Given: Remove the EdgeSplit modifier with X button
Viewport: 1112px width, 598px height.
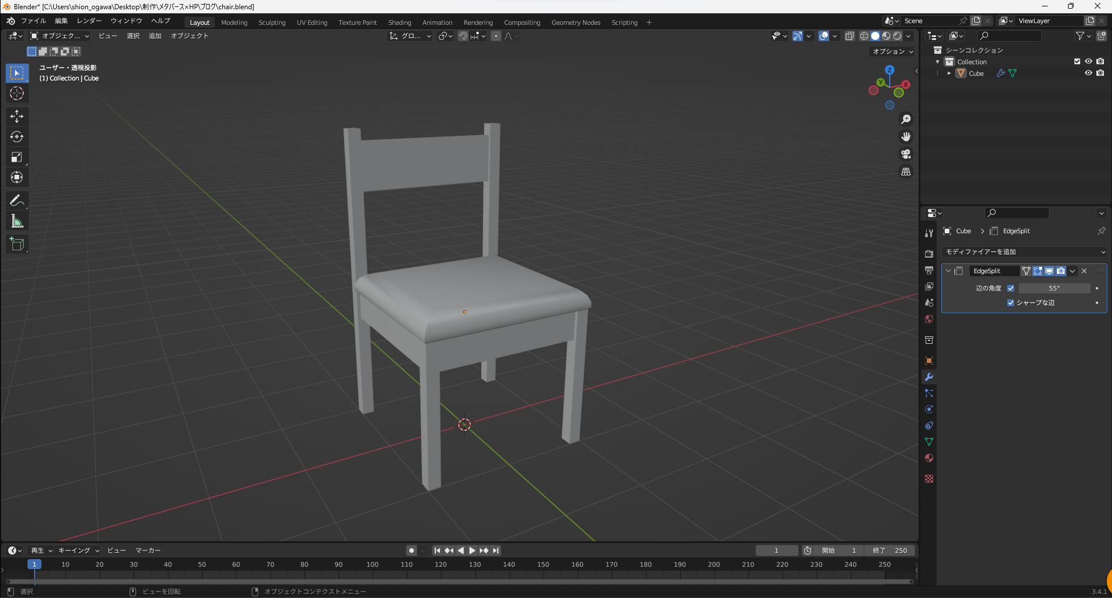Looking at the screenshot, I should 1084,271.
